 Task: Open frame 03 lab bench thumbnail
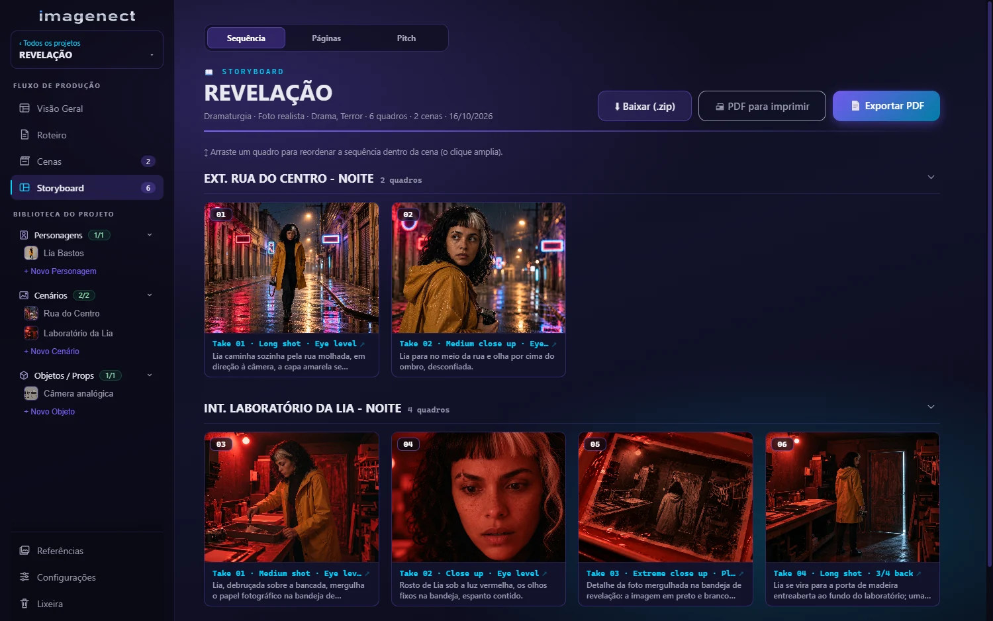point(292,497)
